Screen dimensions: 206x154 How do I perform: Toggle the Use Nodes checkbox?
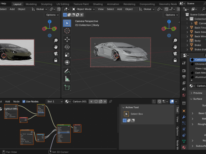[x=24, y=101]
